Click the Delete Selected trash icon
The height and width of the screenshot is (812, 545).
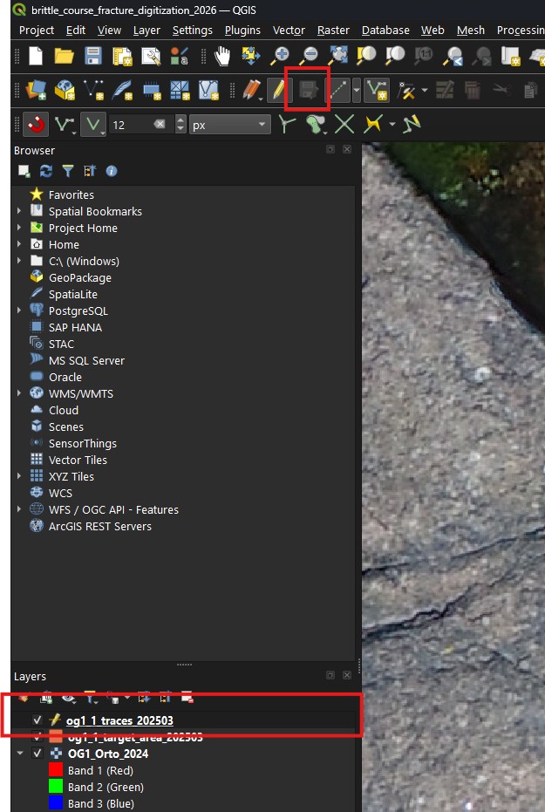pos(472,90)
